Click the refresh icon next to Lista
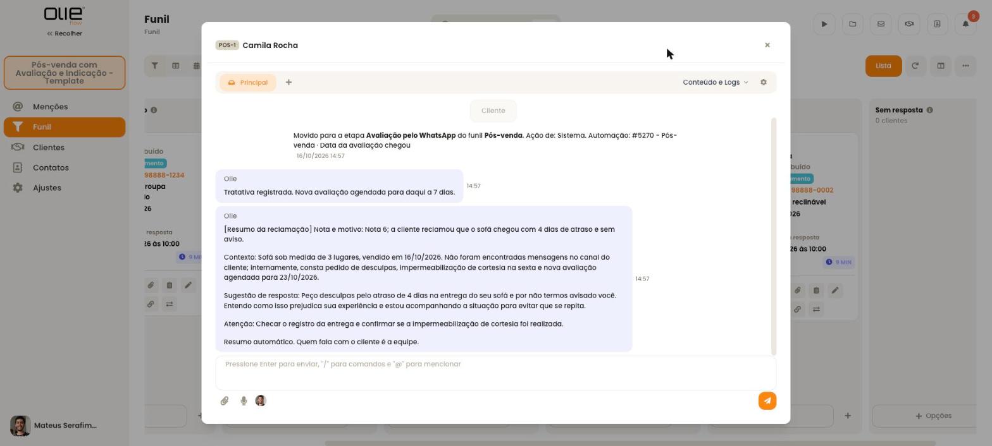Screen dimensions: 992x446 coord(915,66)
